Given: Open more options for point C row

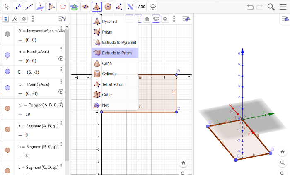Looking at the screenshot, I should 61,69.
